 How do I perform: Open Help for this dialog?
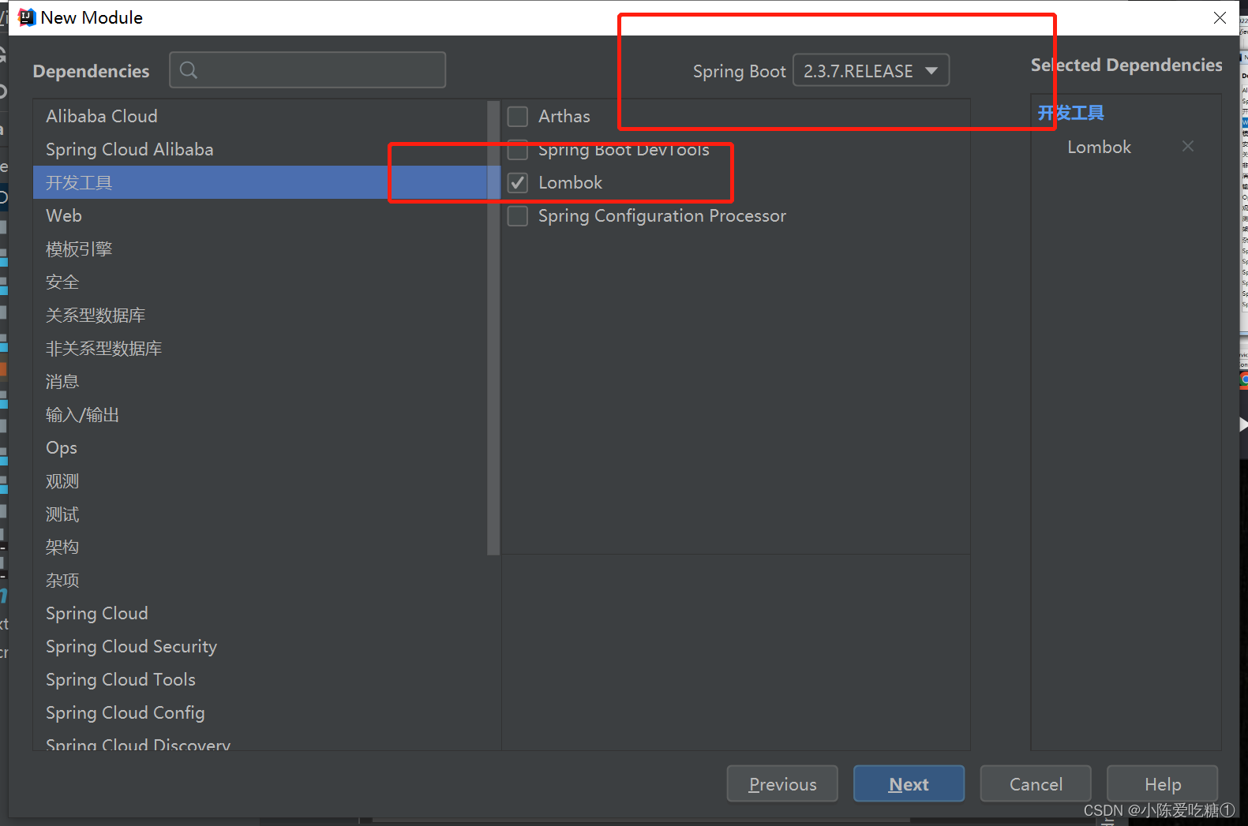click(x=1162, y=784)
